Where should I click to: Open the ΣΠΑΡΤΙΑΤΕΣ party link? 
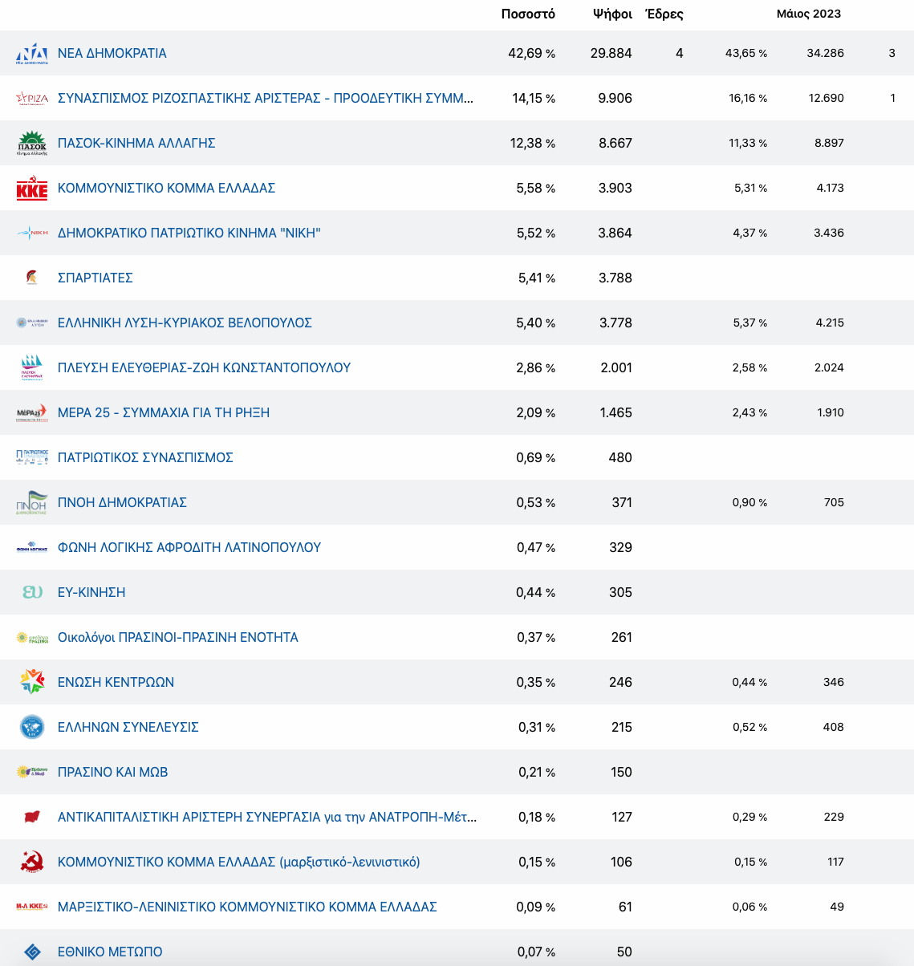click(95, 278)
